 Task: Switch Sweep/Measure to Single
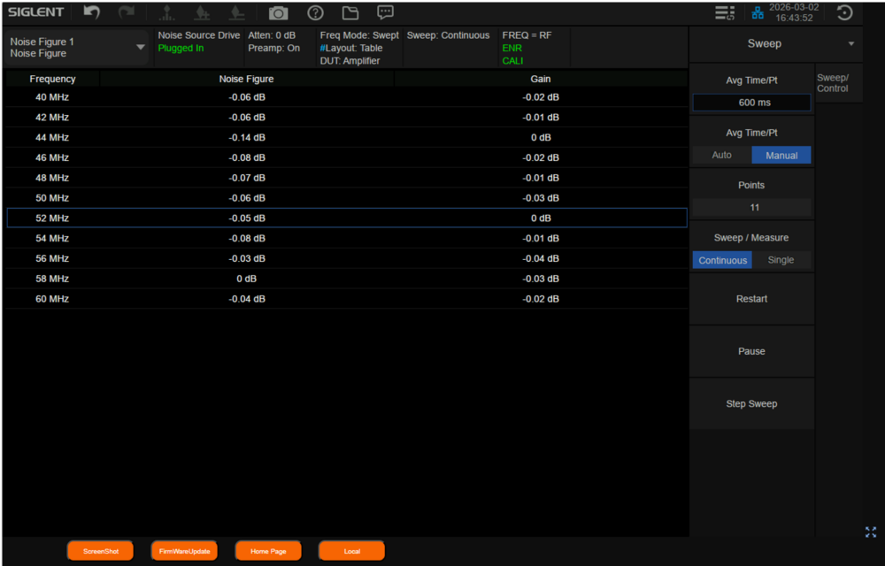[x=781, y=260]
